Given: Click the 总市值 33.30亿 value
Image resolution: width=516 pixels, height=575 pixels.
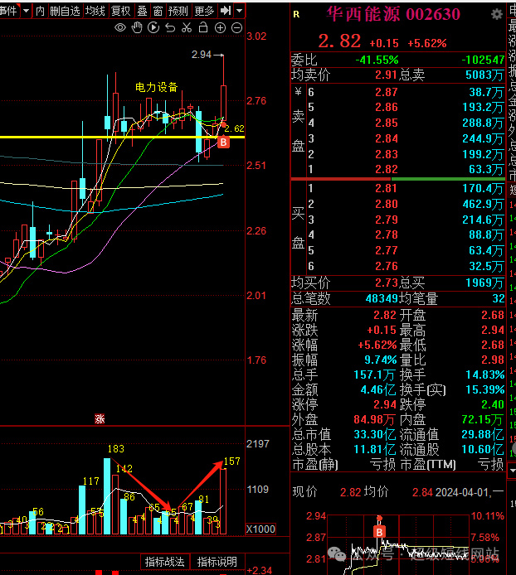Looking at the screenshot, I should pos(375,434).
